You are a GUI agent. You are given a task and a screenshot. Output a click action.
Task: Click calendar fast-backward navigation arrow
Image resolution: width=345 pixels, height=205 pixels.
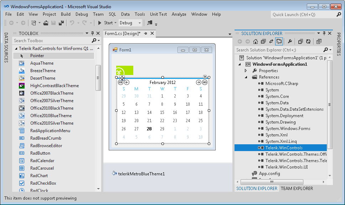[120, 82]
